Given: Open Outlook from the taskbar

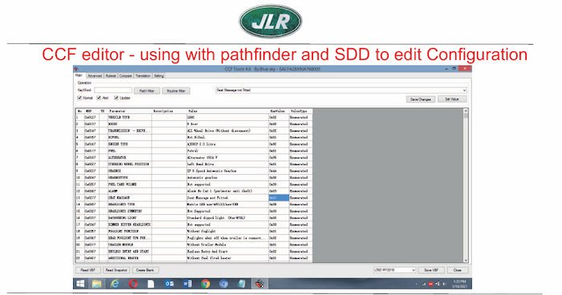Looking at the screenshot, I should pos(169,284).
